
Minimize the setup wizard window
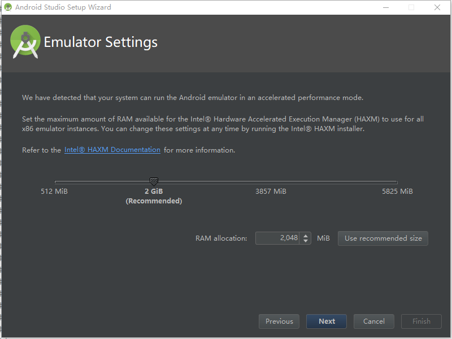(x=386, y=7)
